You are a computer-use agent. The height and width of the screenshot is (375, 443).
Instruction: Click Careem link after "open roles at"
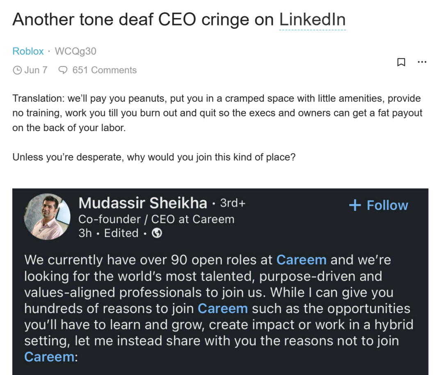click(301, 260)
